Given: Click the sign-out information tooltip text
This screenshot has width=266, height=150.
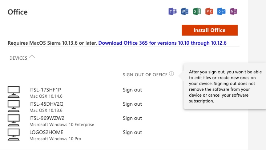Looking at the screenshot, I should [x=225, y=86].
